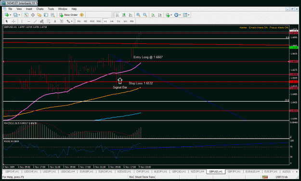This screenshot has height=181, width=301.
Task: Select the Text tool
Action: point(55,21)
